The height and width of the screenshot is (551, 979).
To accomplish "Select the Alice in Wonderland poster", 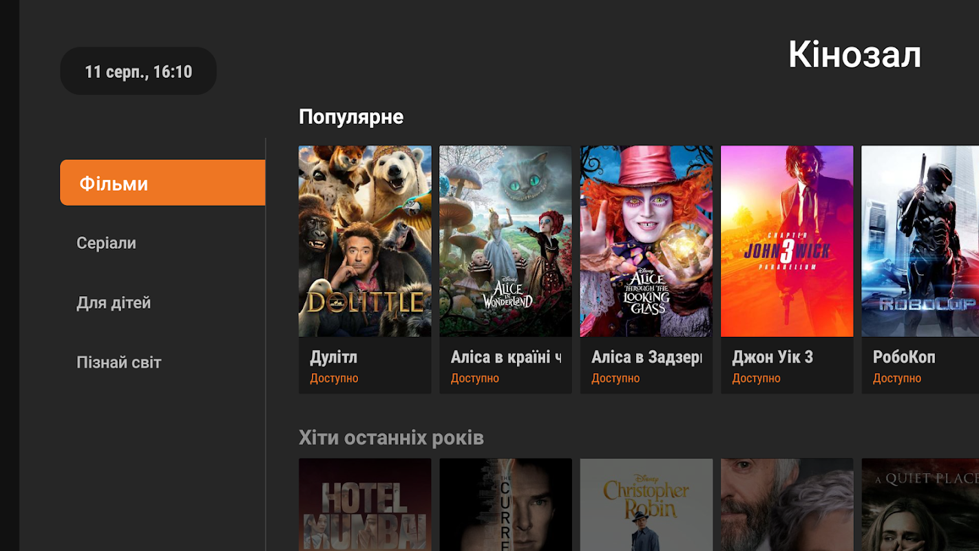I will [505, 241].
